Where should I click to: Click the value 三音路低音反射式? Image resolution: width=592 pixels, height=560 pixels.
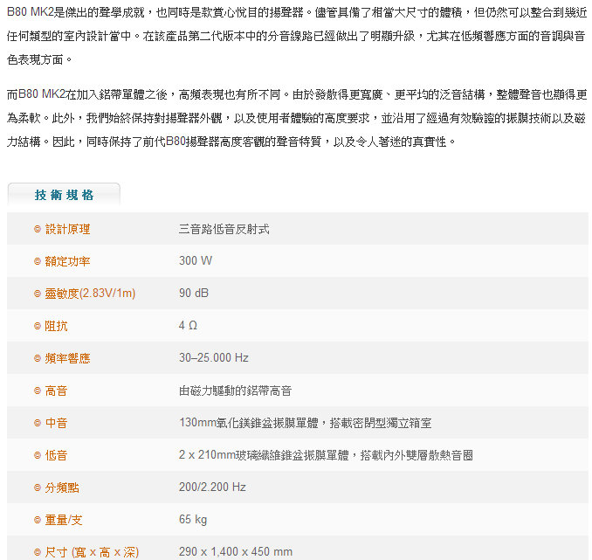click(224, 229)
